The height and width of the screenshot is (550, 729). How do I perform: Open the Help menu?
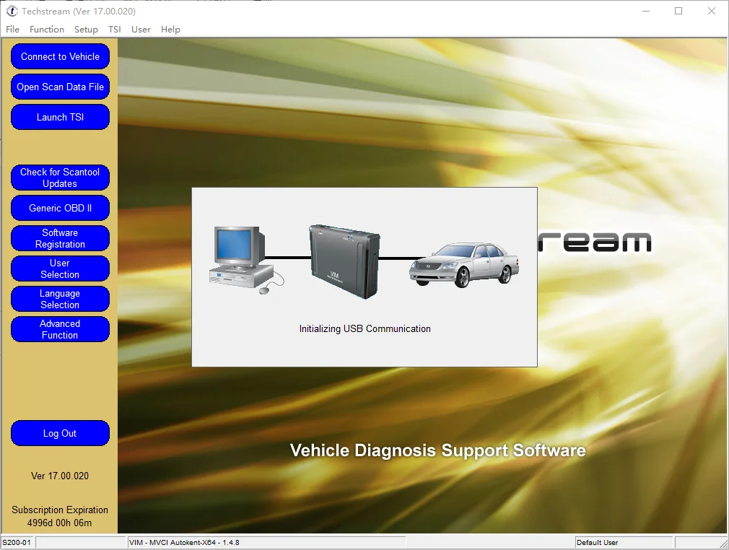pos(170,30)
